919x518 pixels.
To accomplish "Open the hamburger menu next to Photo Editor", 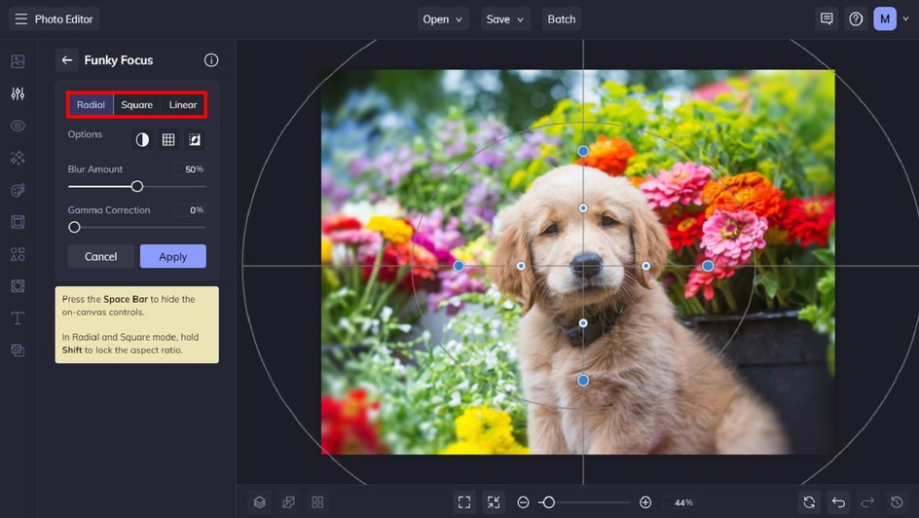I will [x=20, y=19].
